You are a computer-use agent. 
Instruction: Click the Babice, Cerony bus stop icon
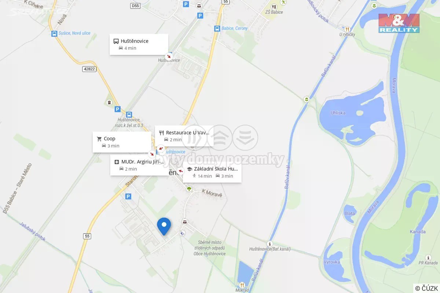217,28
